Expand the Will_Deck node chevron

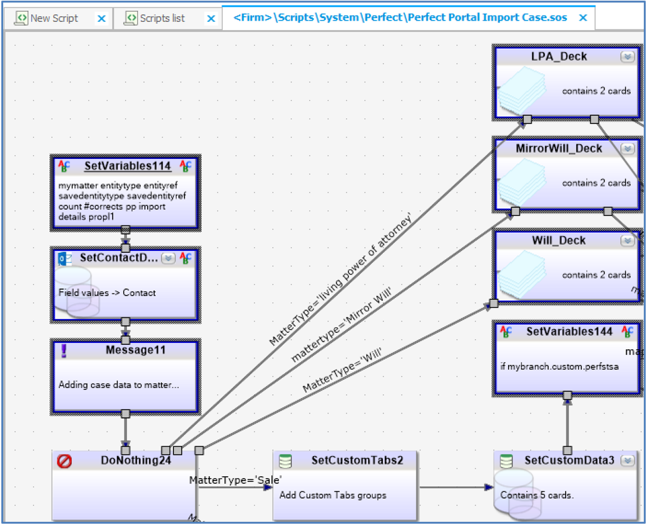coord(627,241)
